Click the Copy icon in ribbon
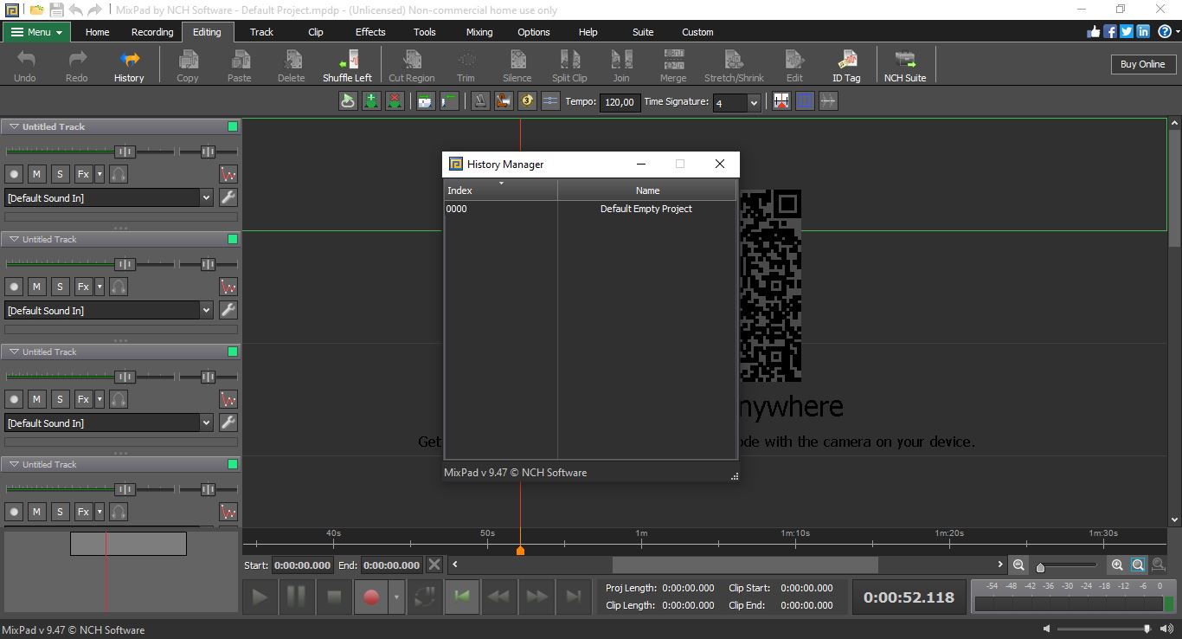Screen dimensions: 1182x639 (188, 67)
